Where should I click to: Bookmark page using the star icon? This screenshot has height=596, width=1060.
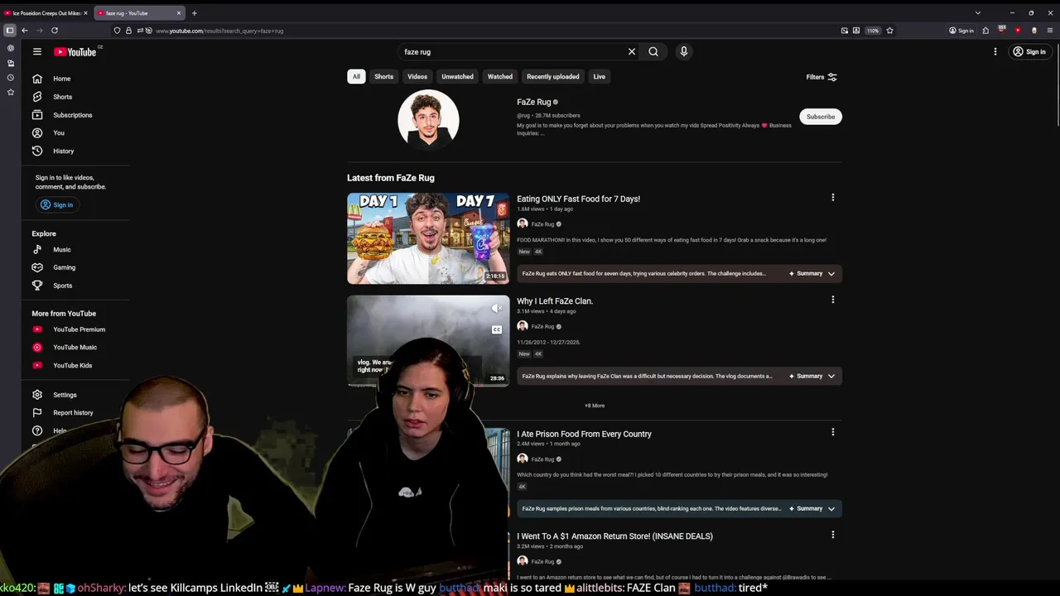pyautogui.click(x=889, y=31)
